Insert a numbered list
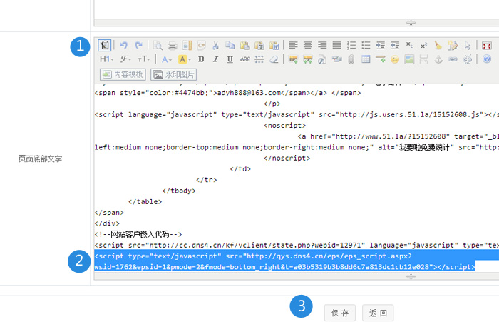499x322 pixels. coord(351,45)
